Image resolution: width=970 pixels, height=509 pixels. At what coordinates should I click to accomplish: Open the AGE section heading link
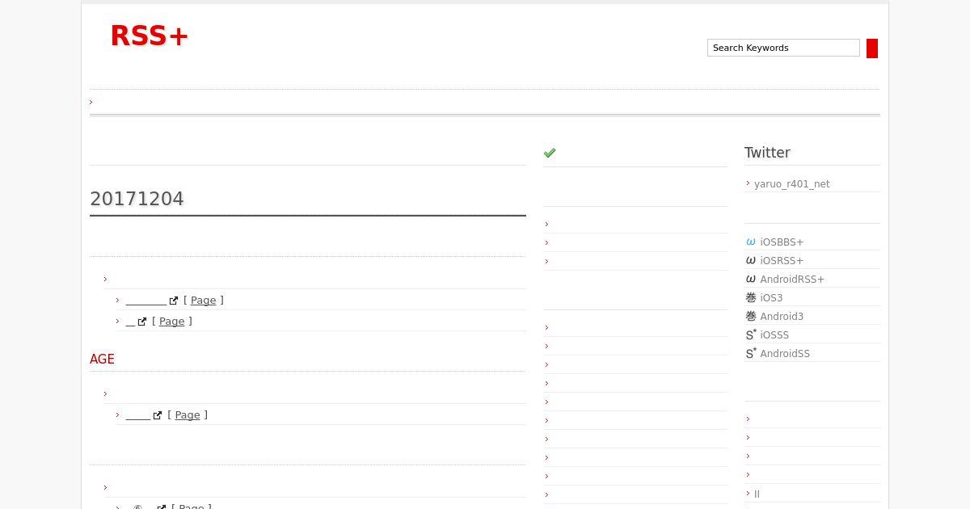pos(102,360)
